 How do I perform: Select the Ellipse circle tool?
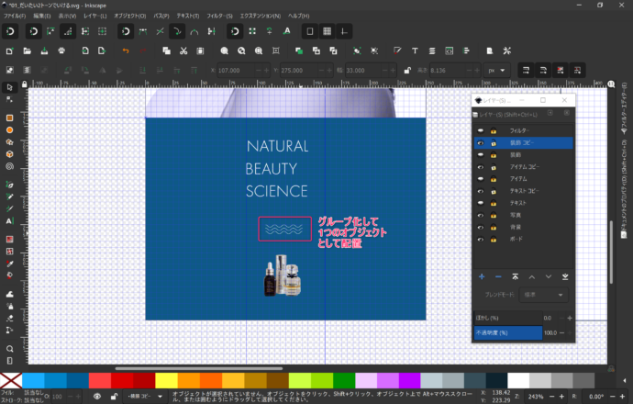pyautogui.click(x=10, y=130)
